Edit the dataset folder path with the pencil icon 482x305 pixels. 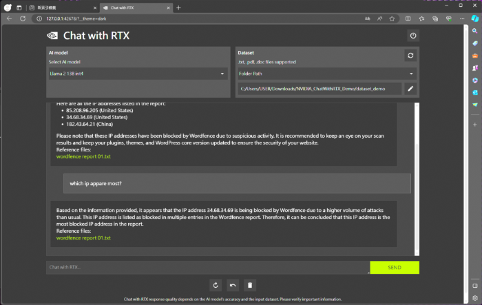click(x=410, y=89)
